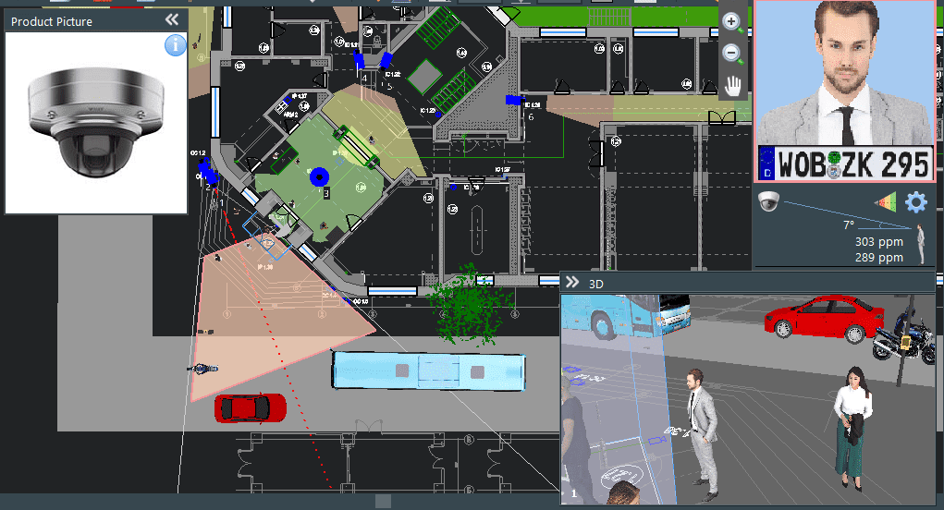944x510 pixels.
Task: Click the WOB ZK 295 license plate preview
Action: point(844,164)
